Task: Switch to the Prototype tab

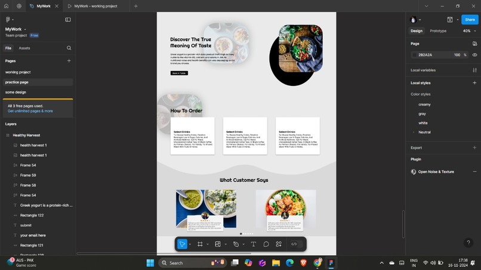Action: (x=438, y=31)
